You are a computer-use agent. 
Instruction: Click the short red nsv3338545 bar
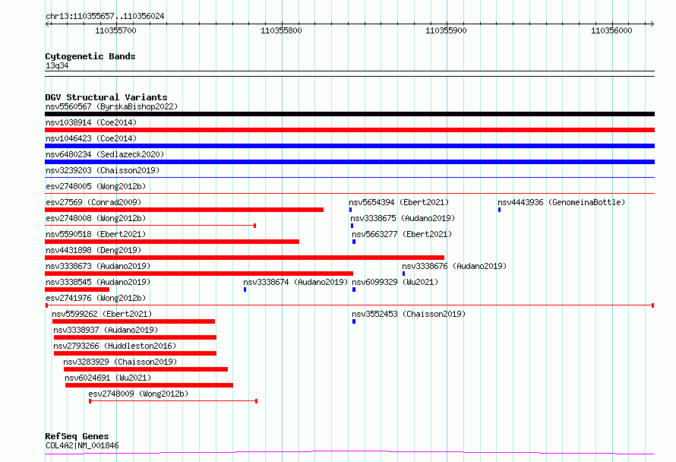(77, 290)
